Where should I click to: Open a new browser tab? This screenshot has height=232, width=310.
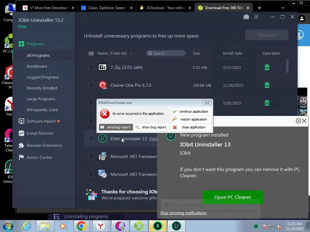(259, 8)
